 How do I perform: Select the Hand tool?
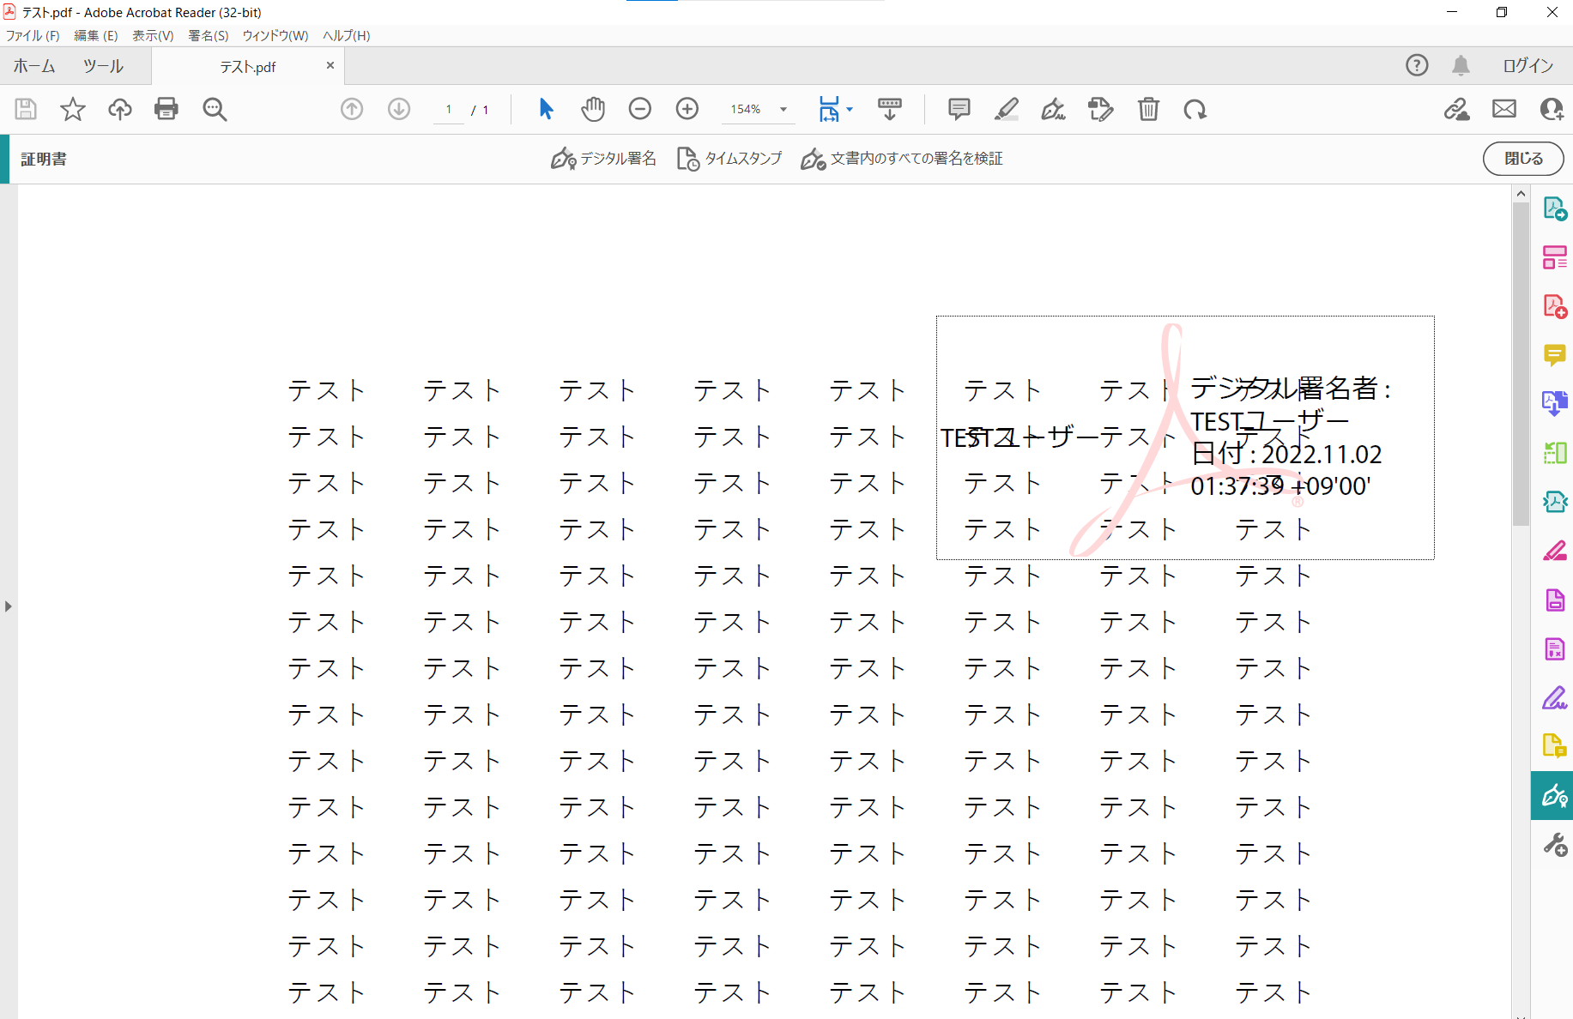click(x=592, y=109)
